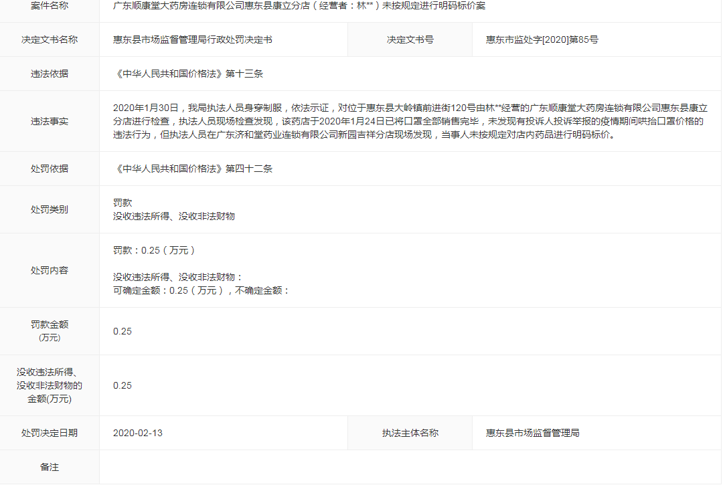The width and height of the screenshot is (723, 485).
Task: Click the 处罚依据 label
Action: (50, 169)
